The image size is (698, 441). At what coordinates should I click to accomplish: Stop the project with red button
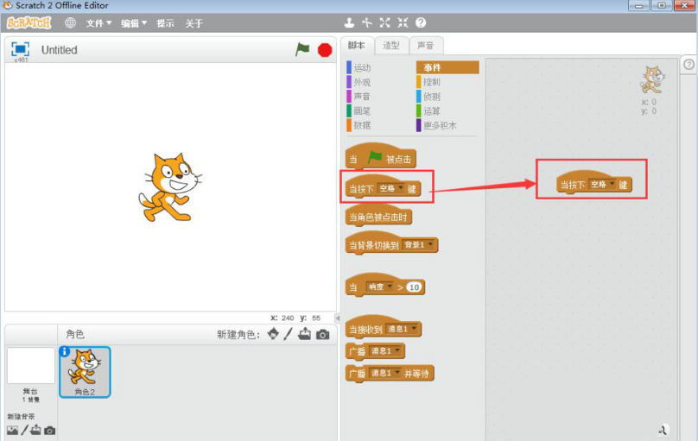(325, 50)
